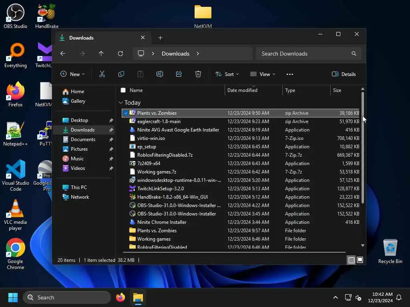Go back with the left arrow

coord(63,54)
